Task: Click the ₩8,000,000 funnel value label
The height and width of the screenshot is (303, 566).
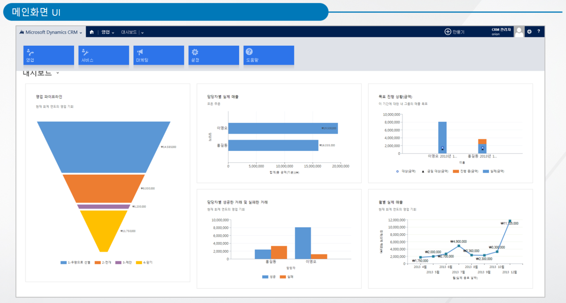Action: [148, 188]
